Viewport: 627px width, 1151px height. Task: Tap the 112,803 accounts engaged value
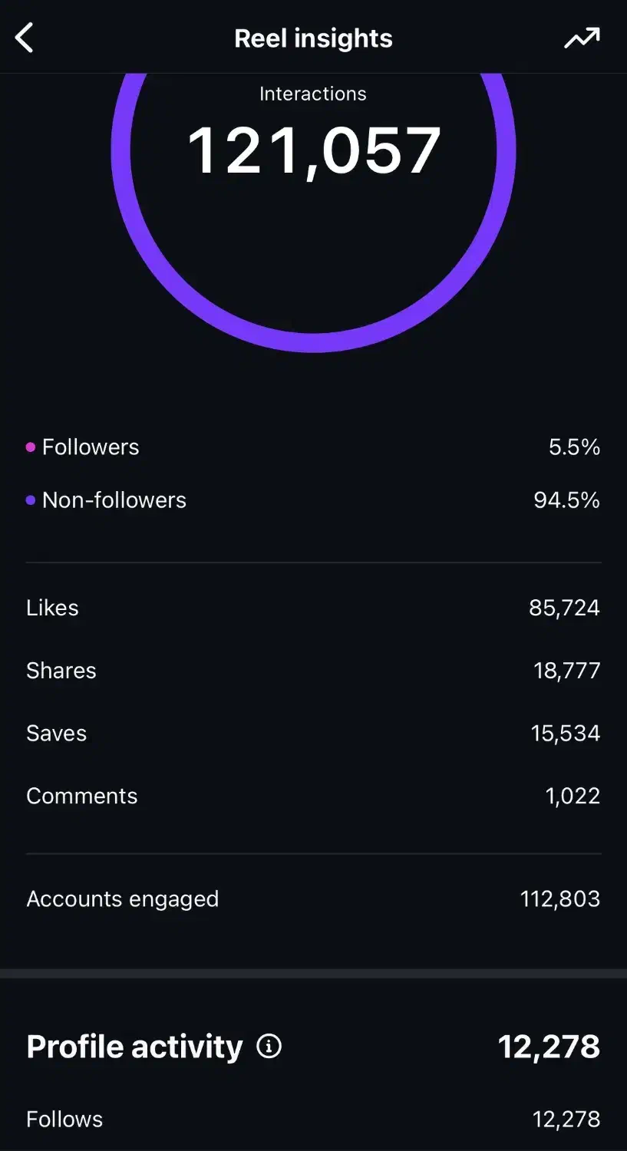point(560,899)
